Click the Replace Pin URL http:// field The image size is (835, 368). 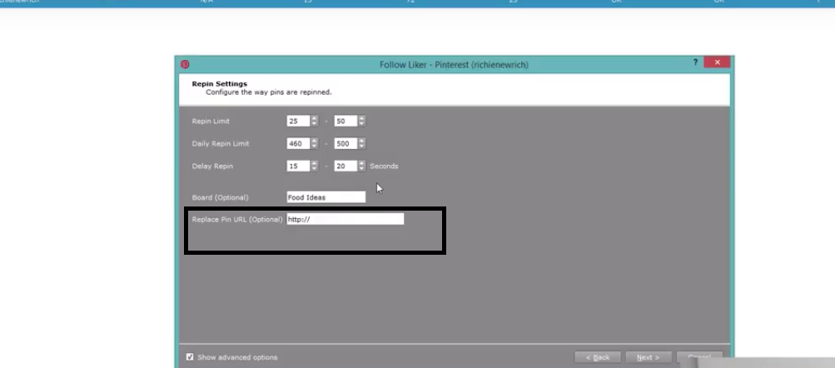(x=345, y=219)
